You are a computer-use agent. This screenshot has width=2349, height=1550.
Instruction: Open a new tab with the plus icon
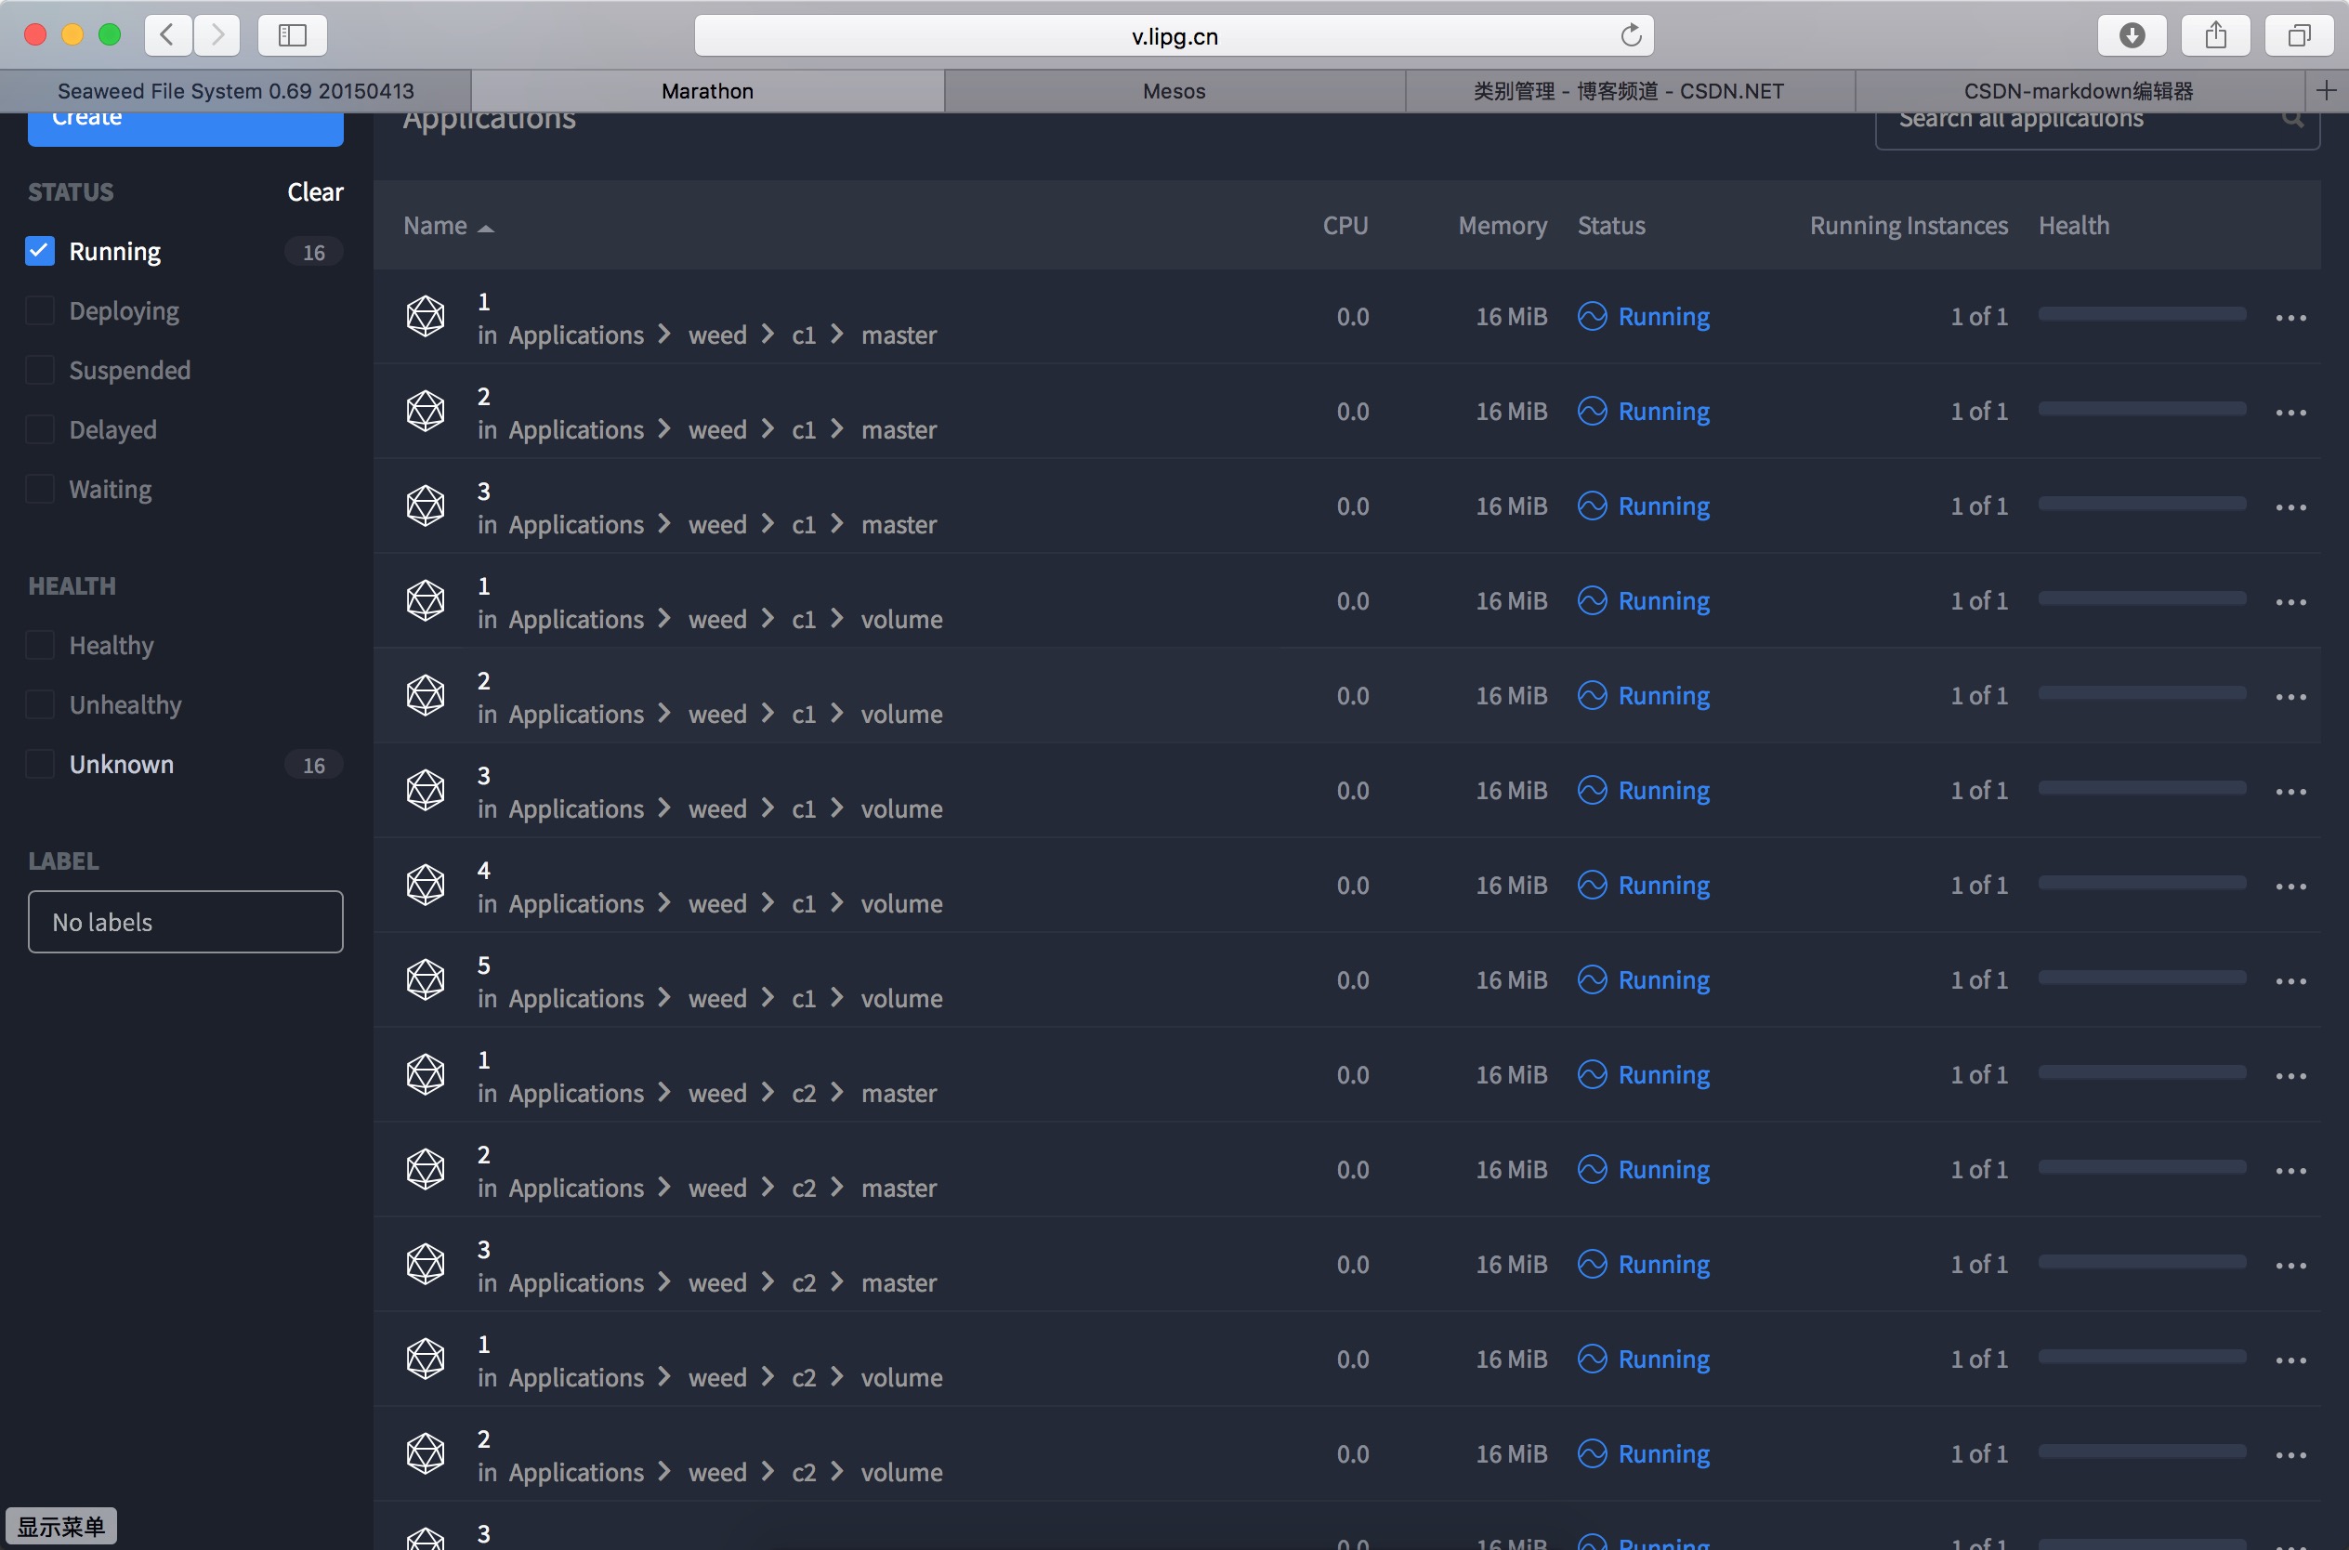(x=2327, y=91)
